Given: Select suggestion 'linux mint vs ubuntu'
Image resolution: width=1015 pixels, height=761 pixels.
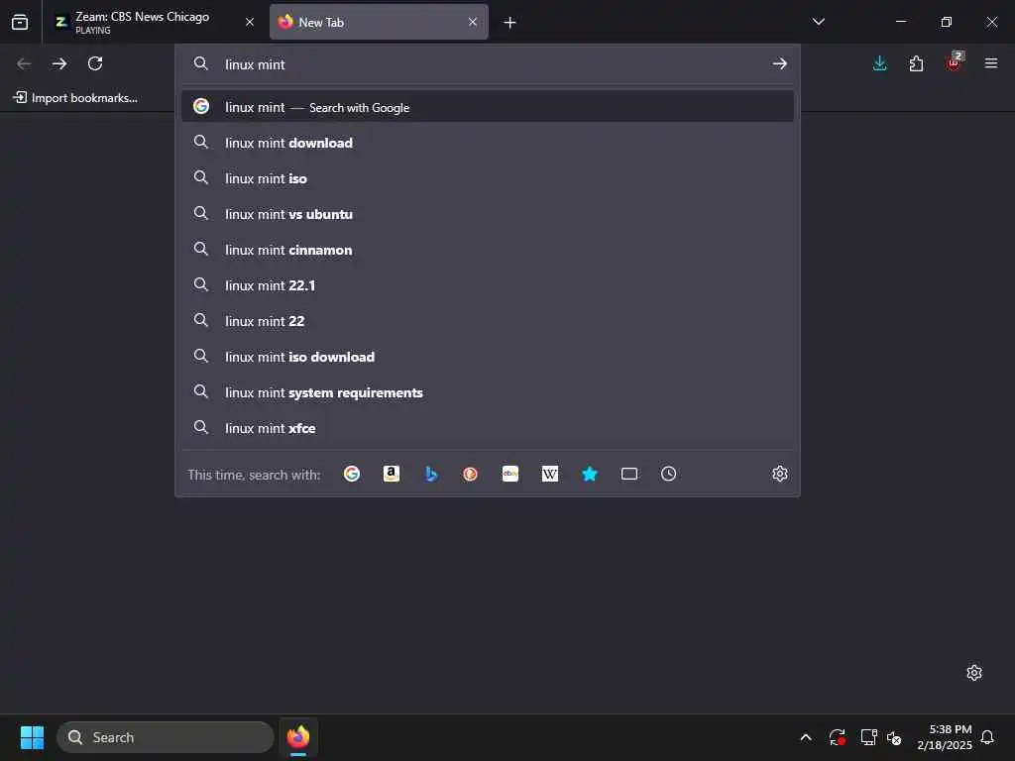Looking at the screenshot, I should pos(488,214).
